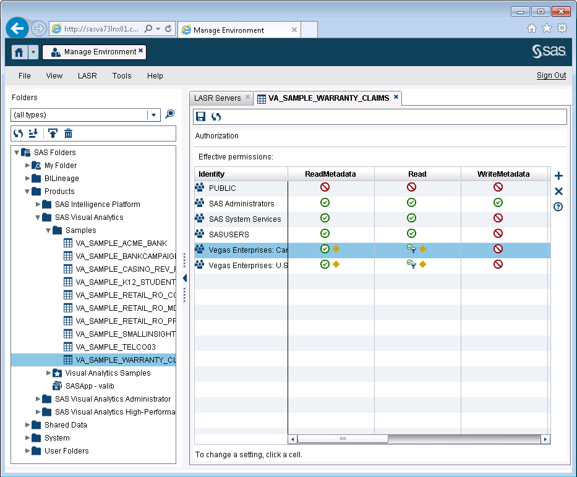The image size is (577, 477).
Task: Collapse the Products folder
Action: [27, 192]
